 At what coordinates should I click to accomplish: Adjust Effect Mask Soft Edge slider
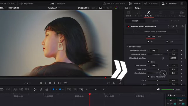click(x=157, y=58)
